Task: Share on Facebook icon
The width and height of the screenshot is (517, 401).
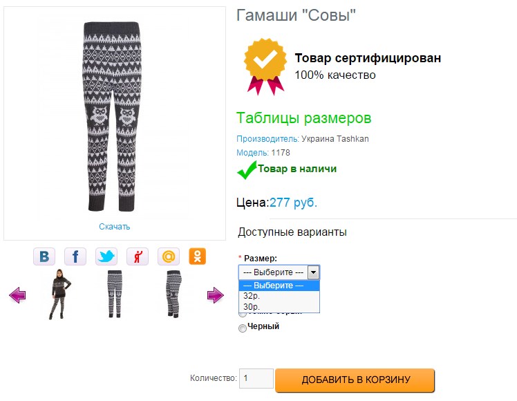Action: (x=75, y=257)
